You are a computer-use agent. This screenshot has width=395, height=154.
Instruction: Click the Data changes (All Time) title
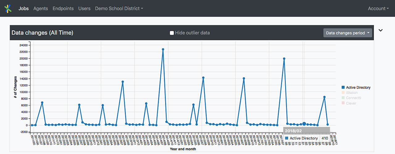[42, 33]
